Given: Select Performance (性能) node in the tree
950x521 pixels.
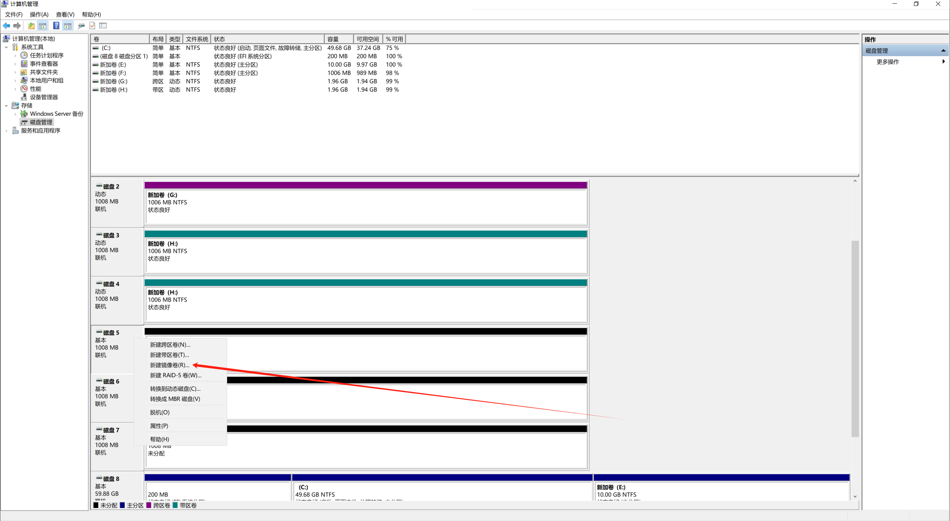Looking at the screenshot, I should click(35, 89).
